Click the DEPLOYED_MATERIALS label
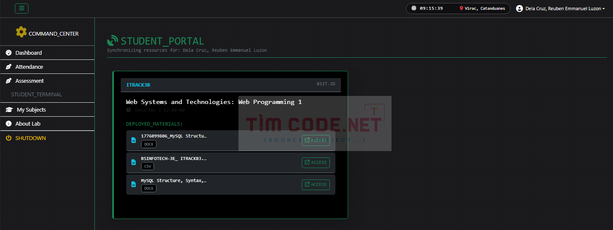Viewport: 613px width, 230px height. point(154,124)
